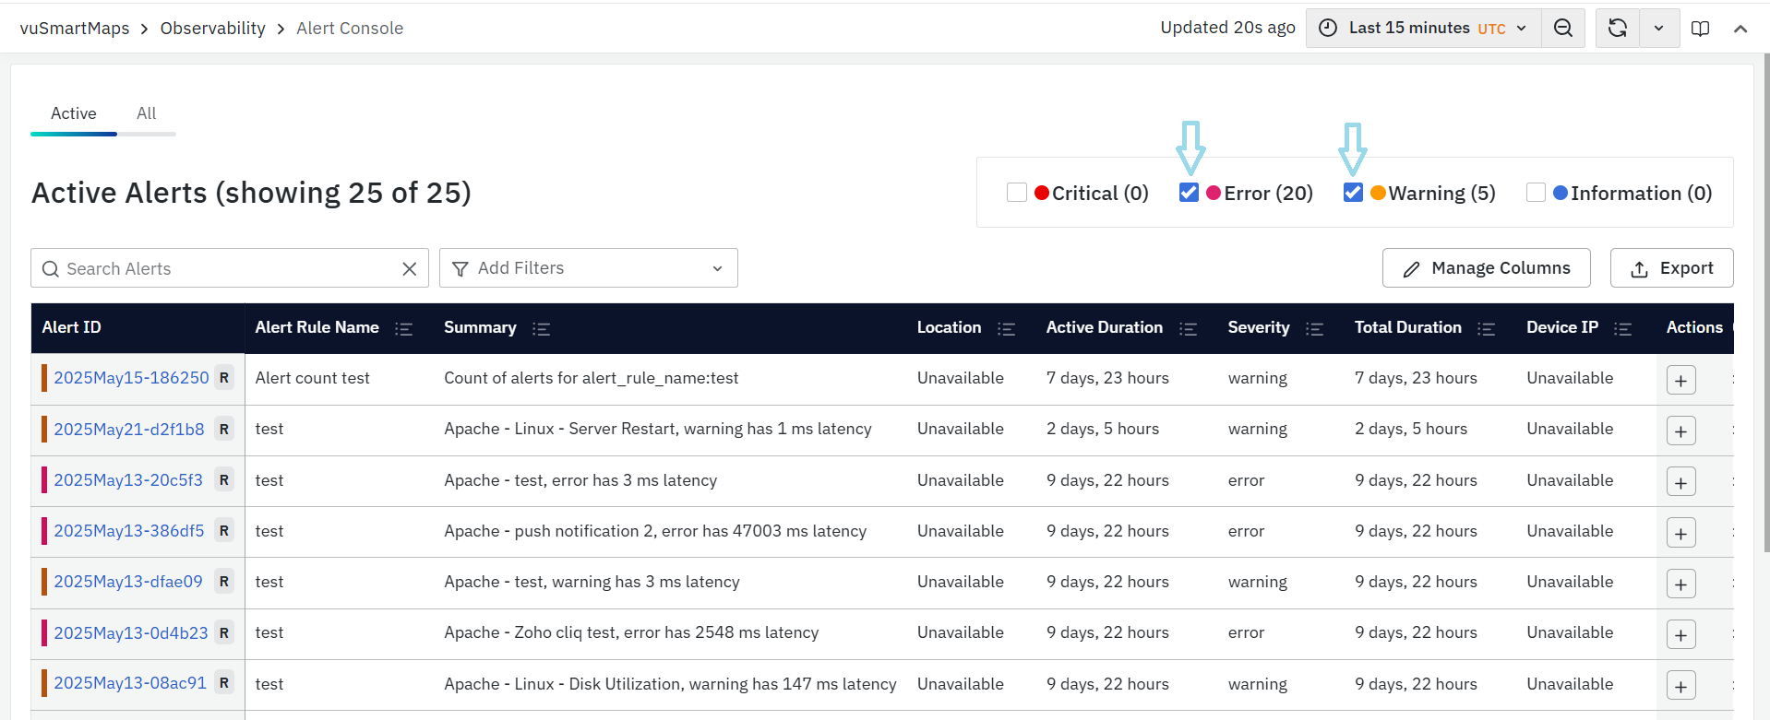Open Last 15 minutes time picker

pos(1422,28)
